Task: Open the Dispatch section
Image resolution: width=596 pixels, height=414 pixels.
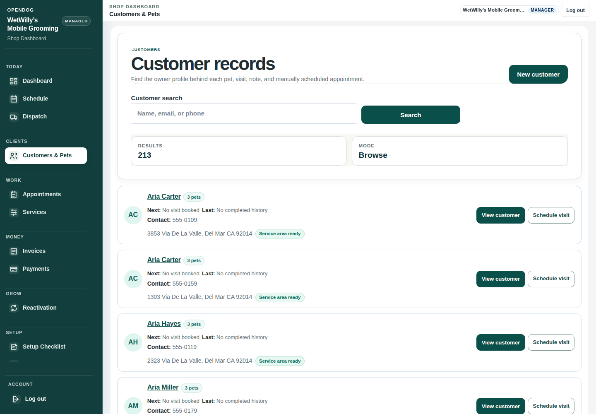Action: (46, 117)
